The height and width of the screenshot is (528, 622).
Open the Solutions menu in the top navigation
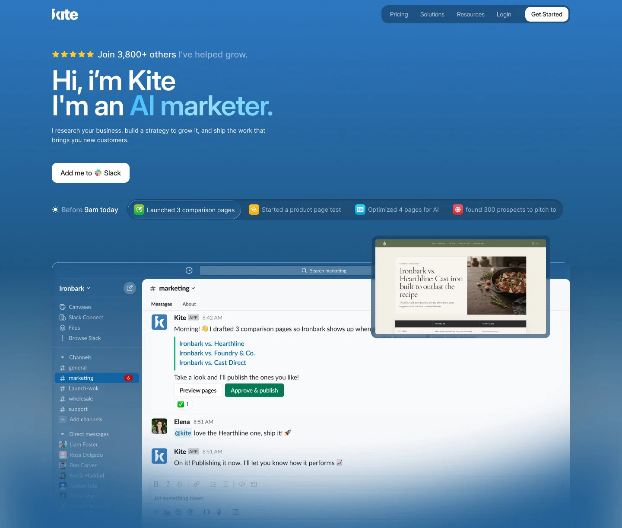432,14
